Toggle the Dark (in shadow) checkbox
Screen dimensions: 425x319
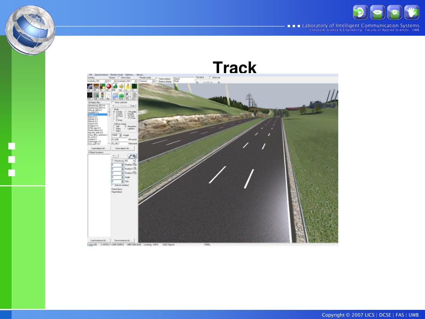(x=113, y=185)
